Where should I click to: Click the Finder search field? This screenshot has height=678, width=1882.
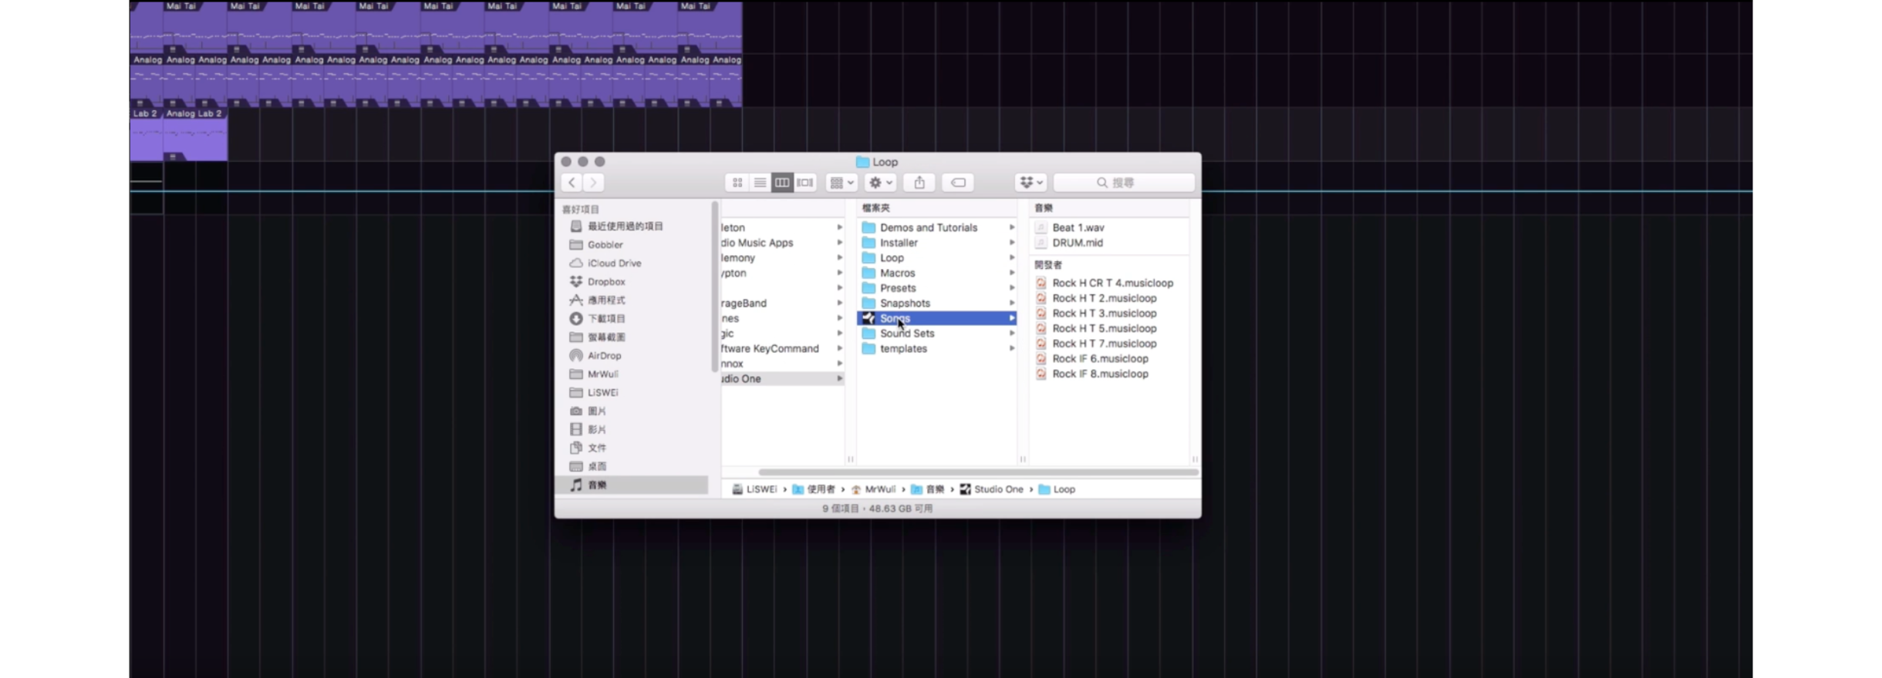pyautogui.click(x=1124, y=183)
